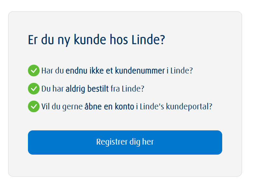256x186 pixels.
Task: Click the bold text 'aldrig bestilt'
Action: pyautogui.click(x=87, y=89)
